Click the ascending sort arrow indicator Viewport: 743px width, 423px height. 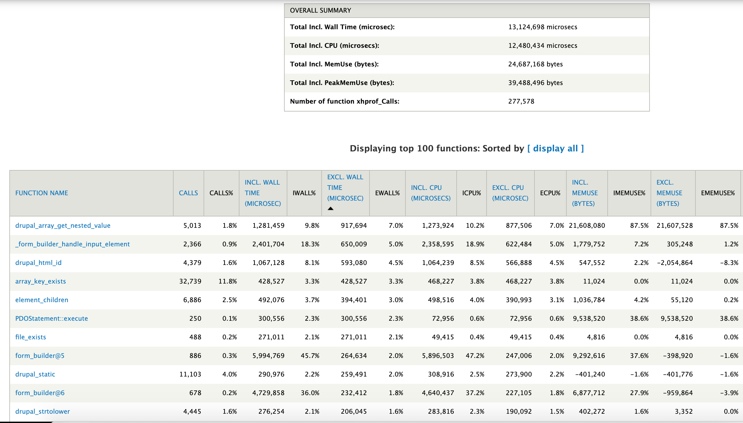pyautogui.click(x=330, y=209)
